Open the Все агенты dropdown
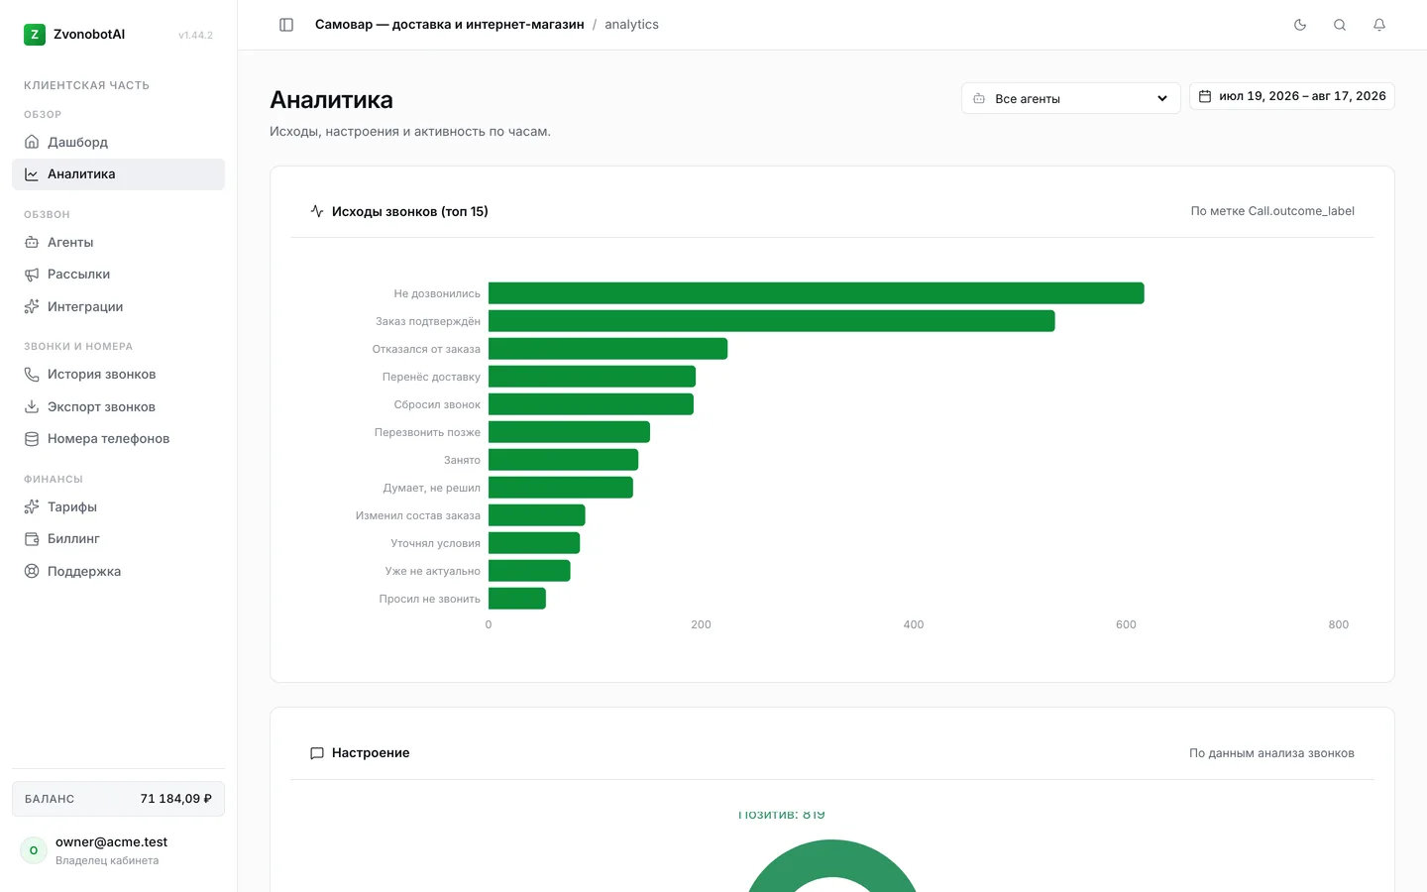 1070,98
